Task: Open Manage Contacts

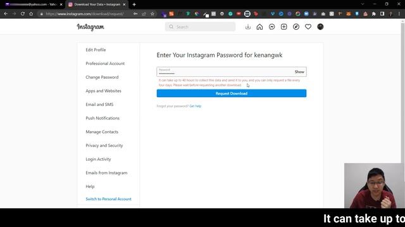Action: coord(102,132)
